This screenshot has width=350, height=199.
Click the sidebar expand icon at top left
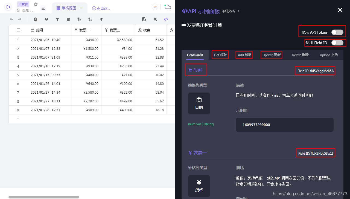click(x=8, y=7)
